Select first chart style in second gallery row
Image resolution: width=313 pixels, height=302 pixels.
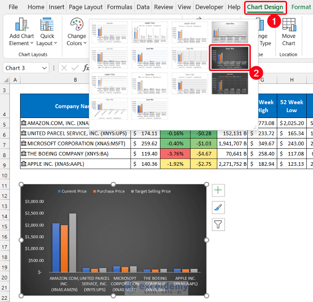(110, 58)
